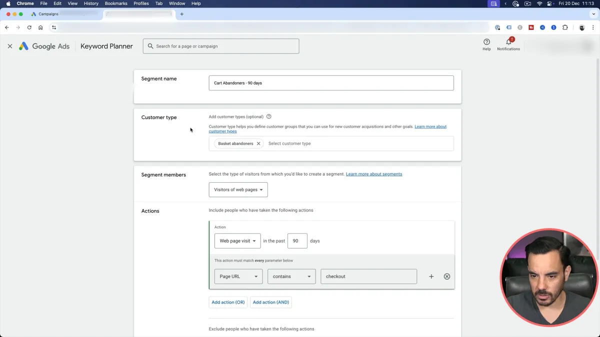This screenshot has height=337, width=600.
Task: Open a new browser tab with plus
Action: point(182,14)
